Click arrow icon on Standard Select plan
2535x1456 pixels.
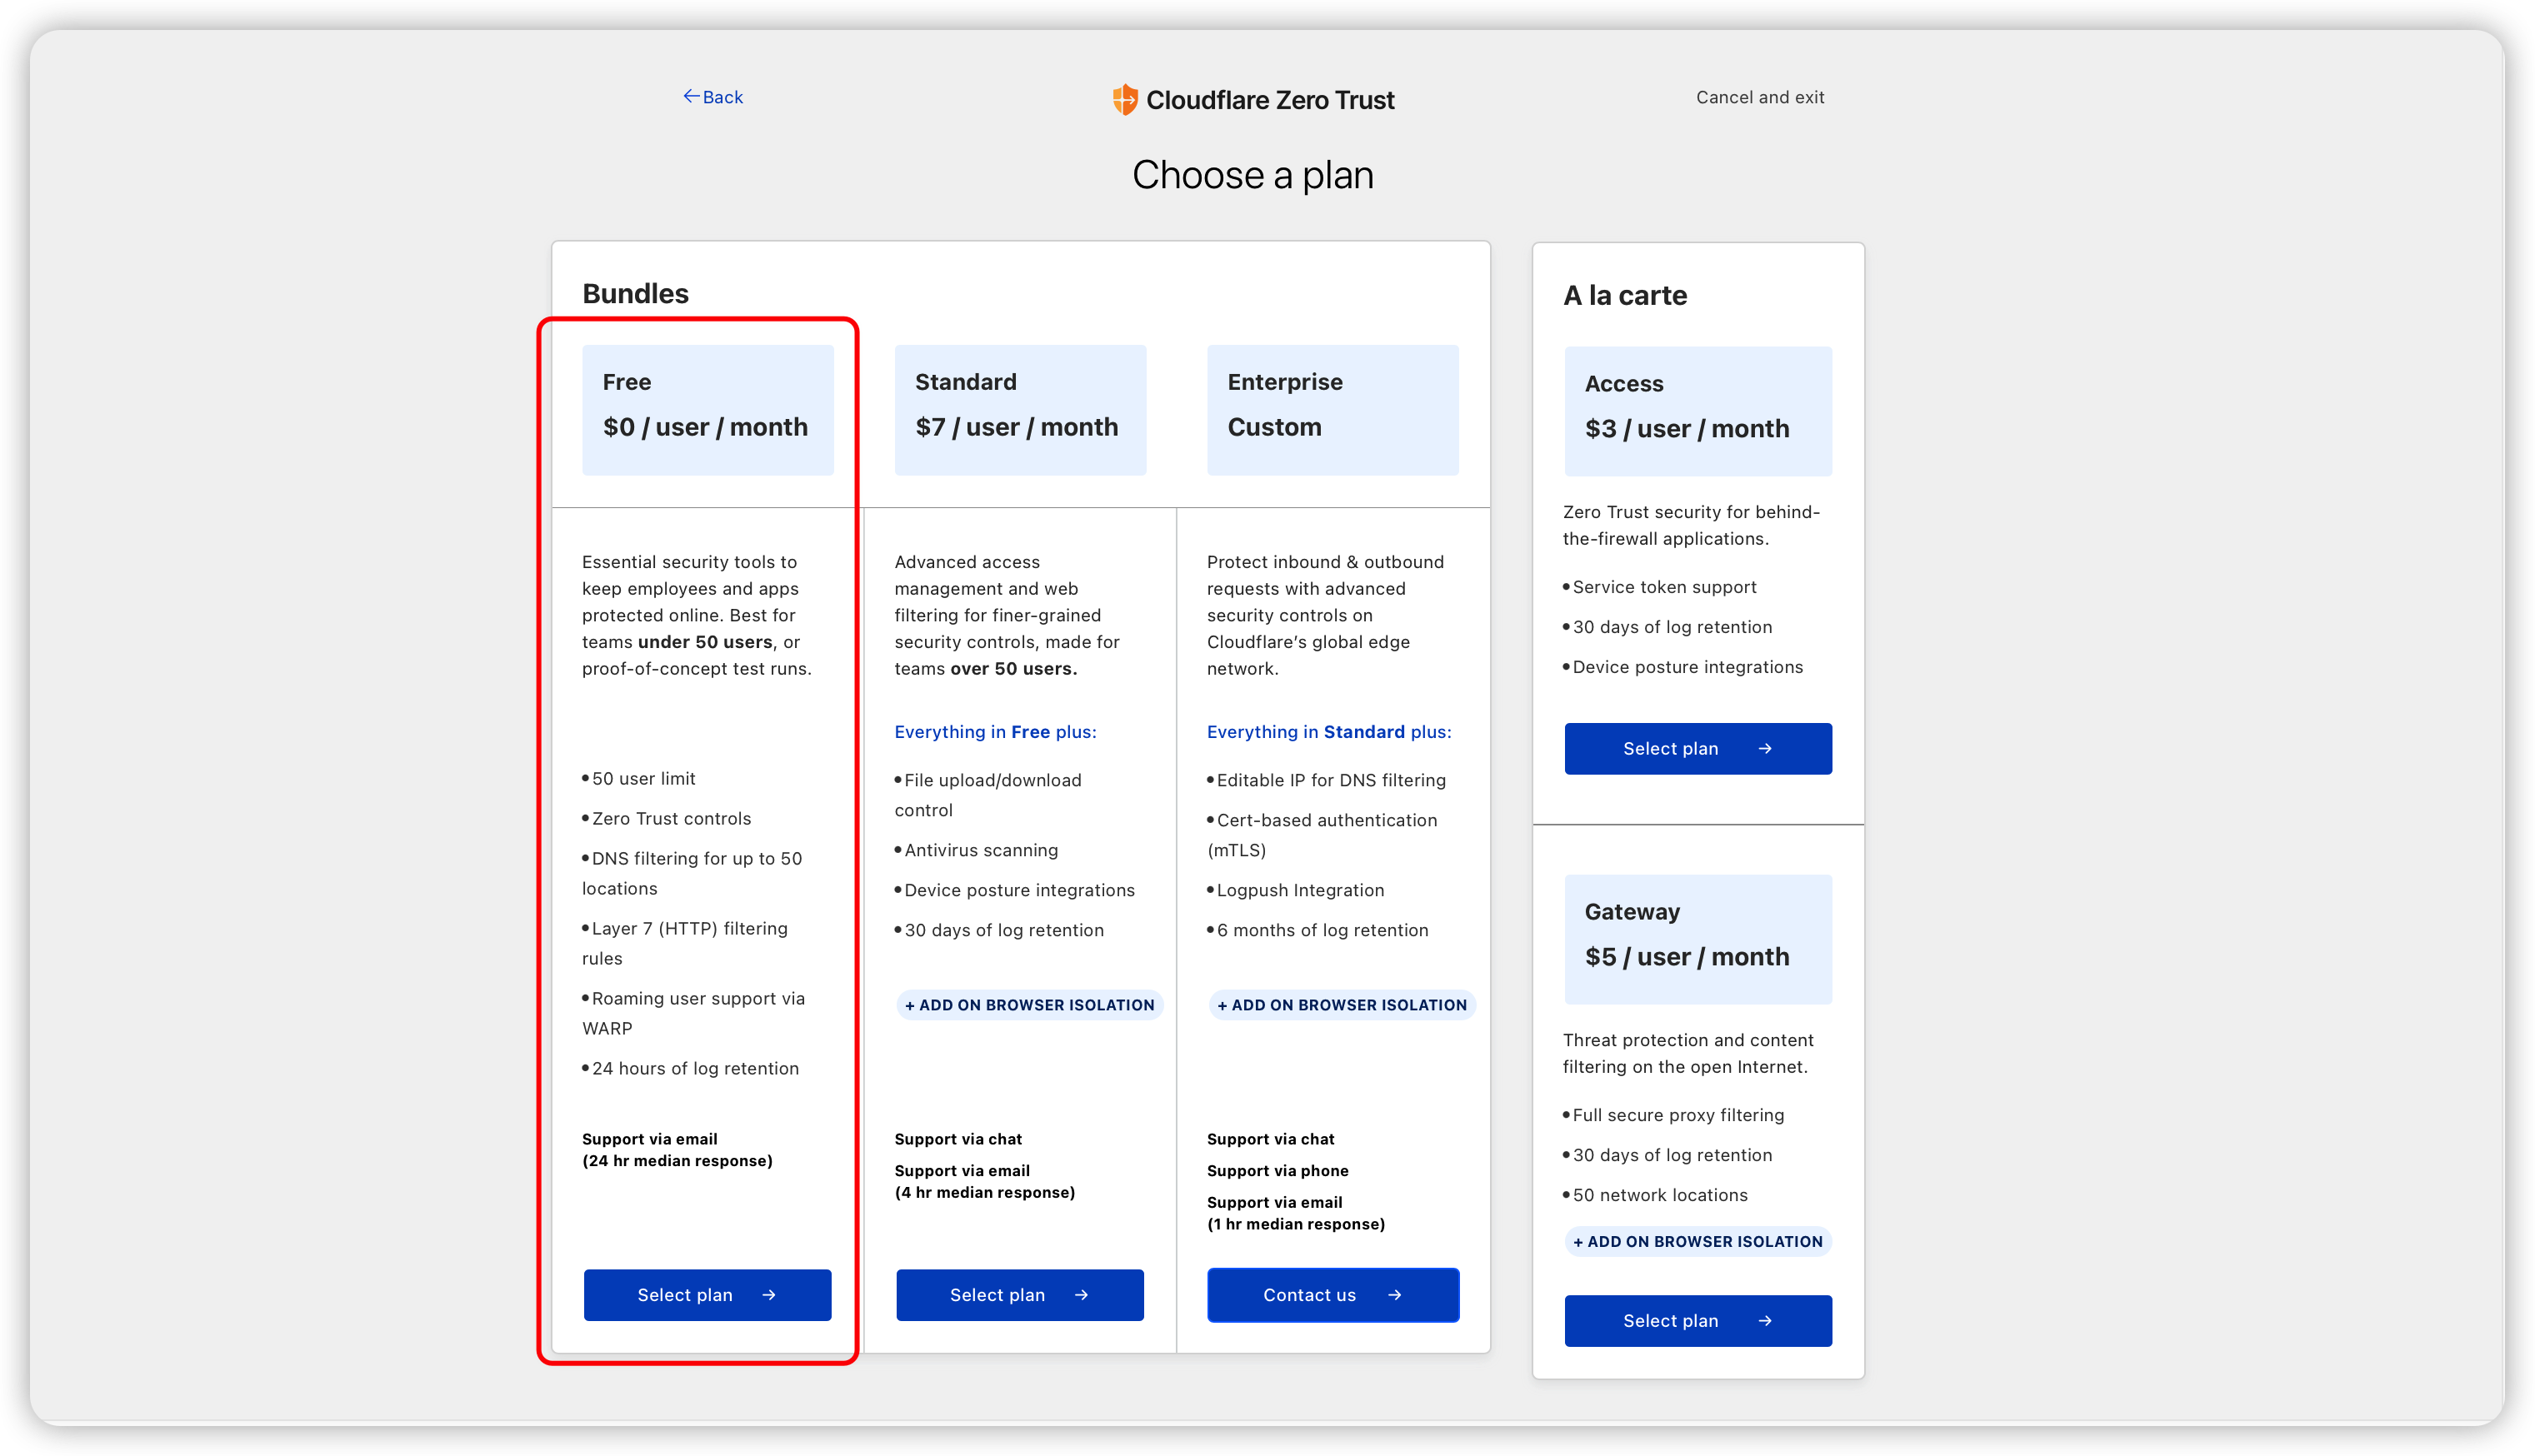click(1081, 1295)
